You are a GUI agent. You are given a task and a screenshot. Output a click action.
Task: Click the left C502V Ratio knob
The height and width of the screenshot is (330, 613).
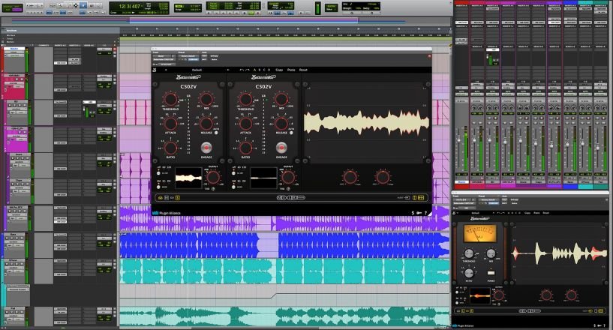tap(171, 147)
